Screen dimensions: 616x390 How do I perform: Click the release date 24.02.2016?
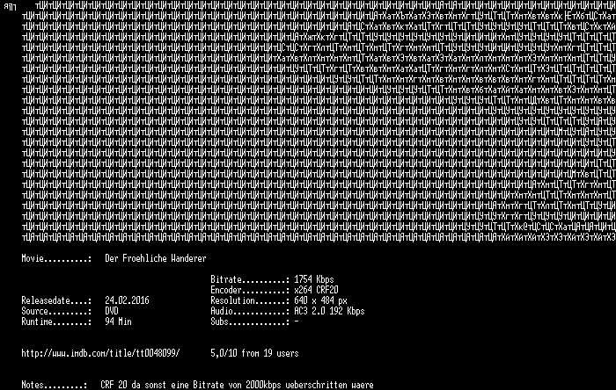point(127,300)
